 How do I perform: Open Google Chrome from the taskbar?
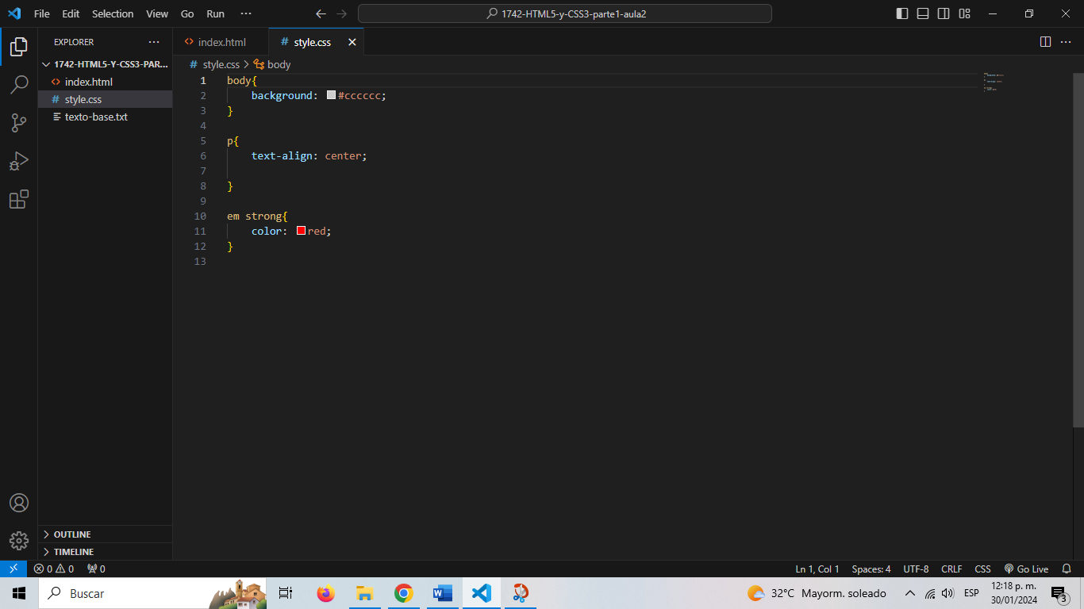point(404,593)
